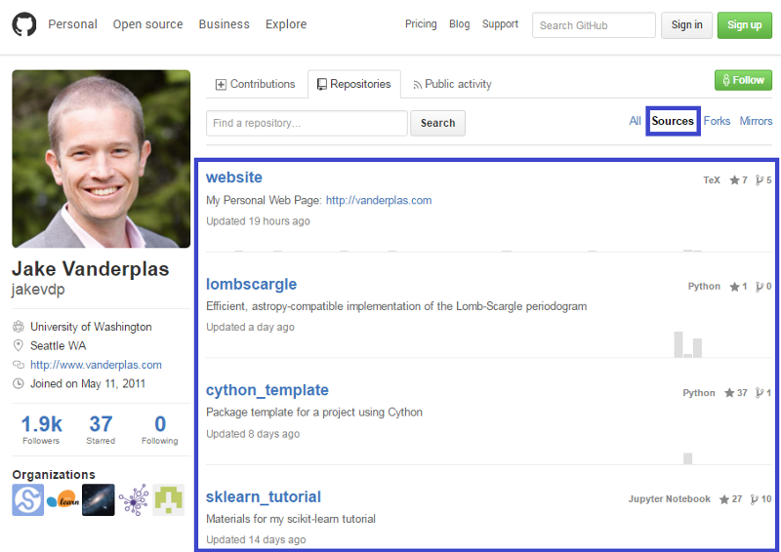Switch to the Contributions tab
Screen dimensions: 781x552
pyautogui.click(x=256, y=84)
